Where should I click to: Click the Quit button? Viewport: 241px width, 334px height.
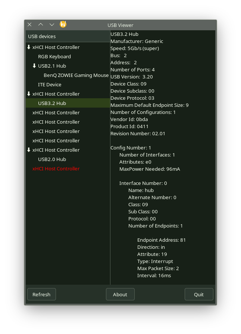tap(199, 294)
